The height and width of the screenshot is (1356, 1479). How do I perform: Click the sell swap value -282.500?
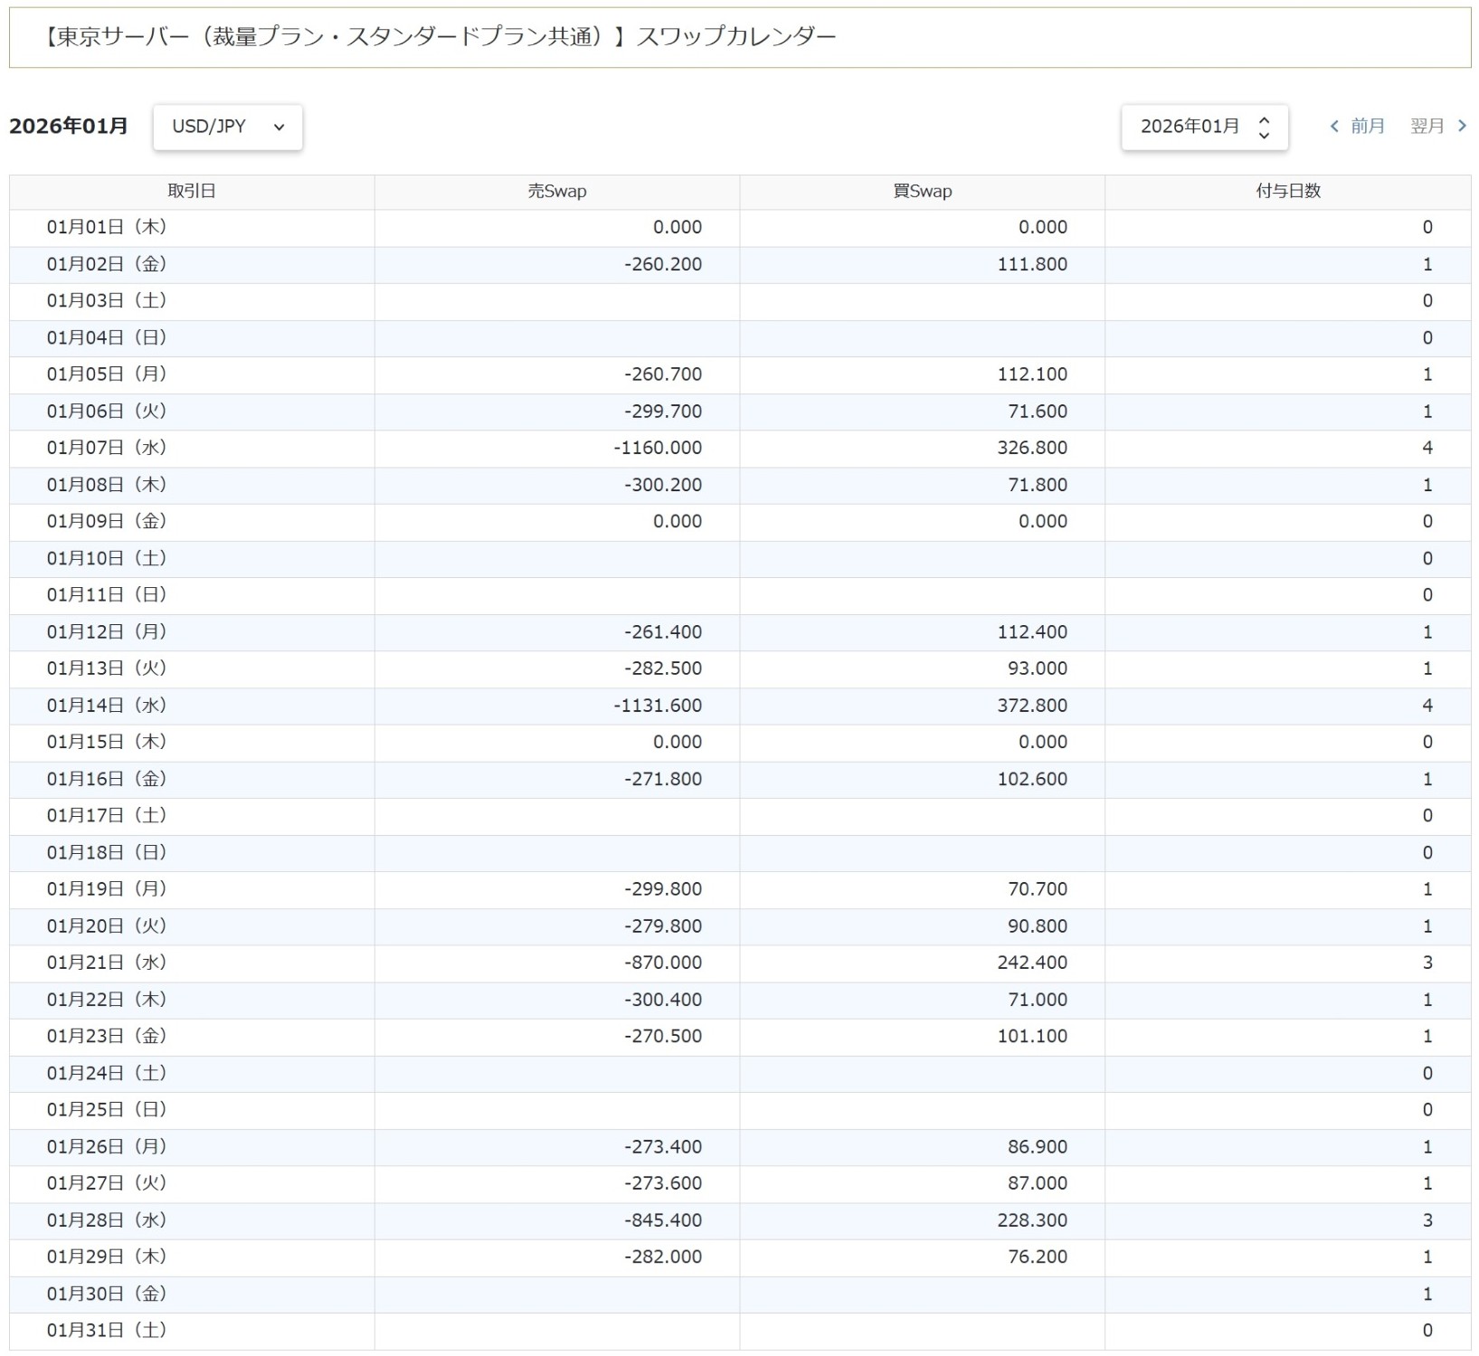click(x=663, y=669)
